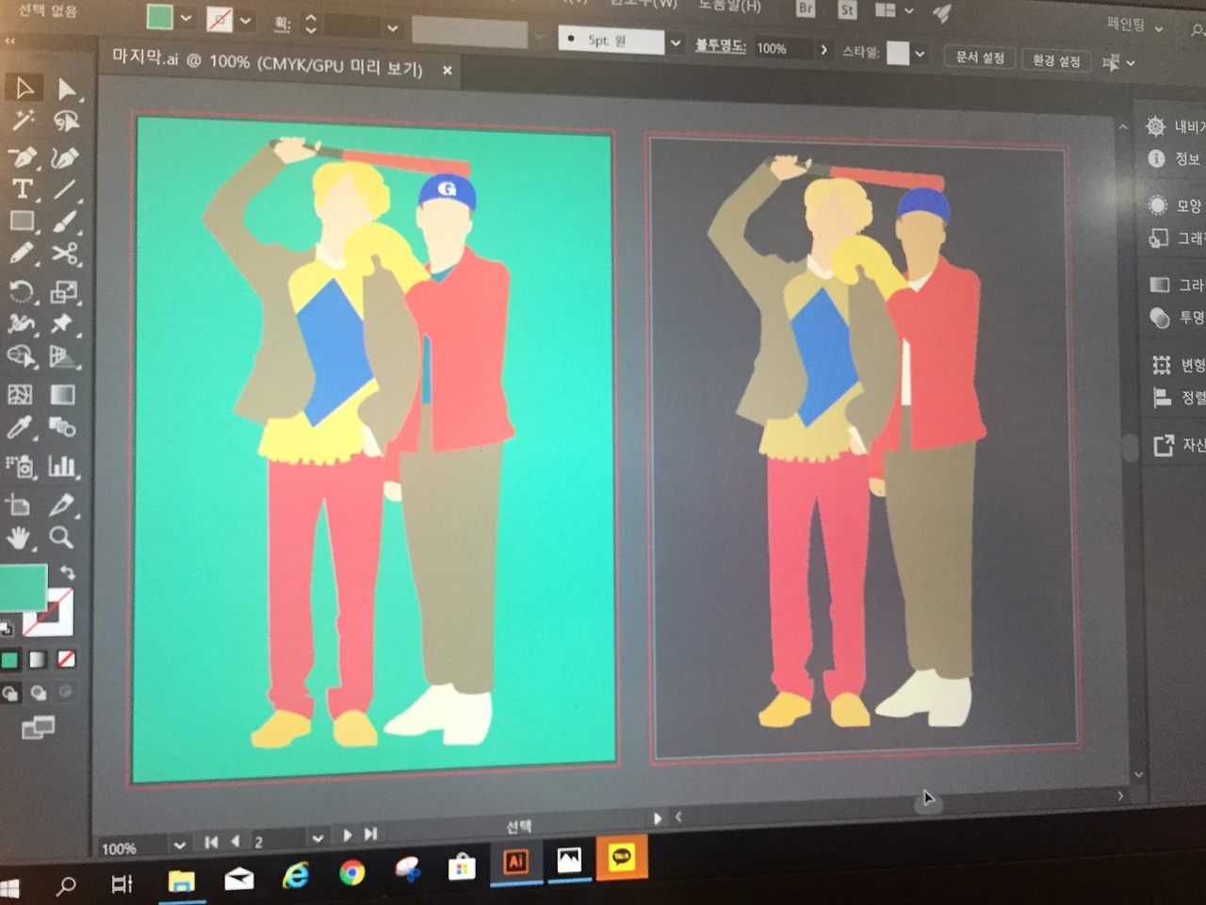This screenshot has width=1206, height=905.
Task: Open the 변형 panel
Action: click(x=1180, y=364)
